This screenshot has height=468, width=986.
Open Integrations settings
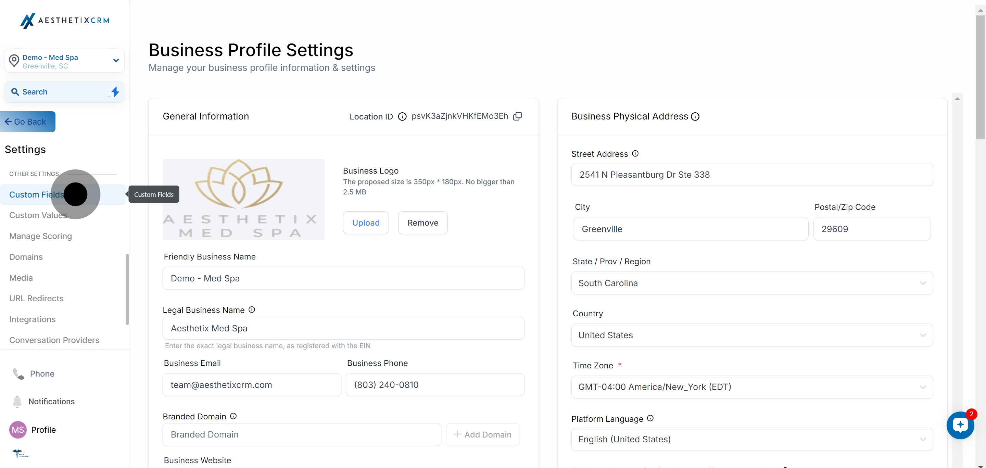point(33,319)
